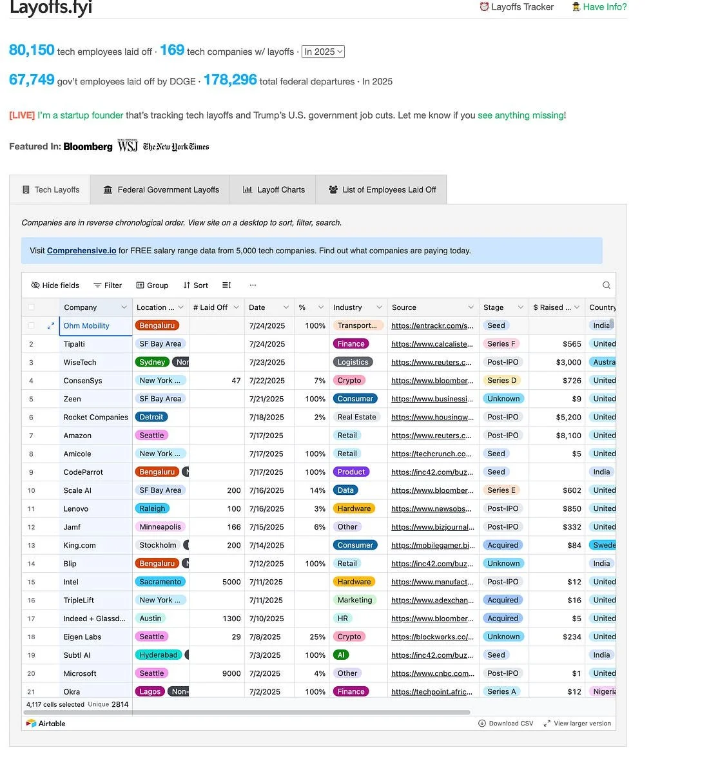Check the Ohm Mobility row checkbox
Viewport: 709px width, 759px height.
coord(32,326)
